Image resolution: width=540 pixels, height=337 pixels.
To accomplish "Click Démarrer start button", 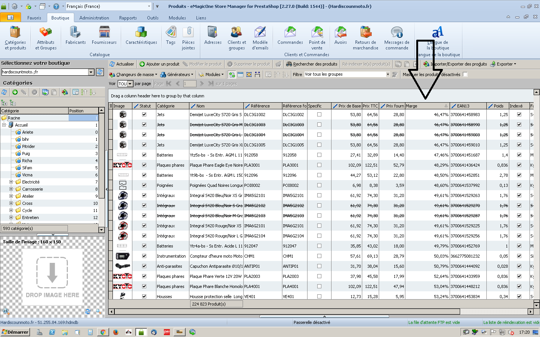I will click(x=15, y=332).
